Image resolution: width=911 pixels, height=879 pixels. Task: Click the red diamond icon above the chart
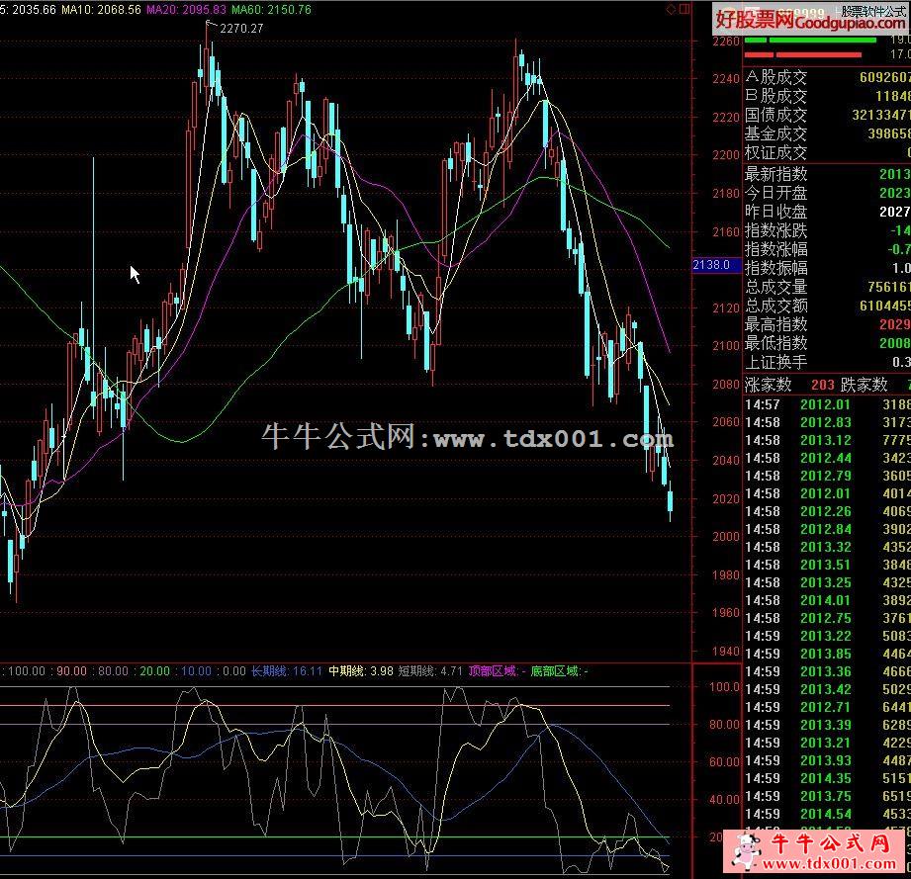pyautogui.click(x=672, y=9)
